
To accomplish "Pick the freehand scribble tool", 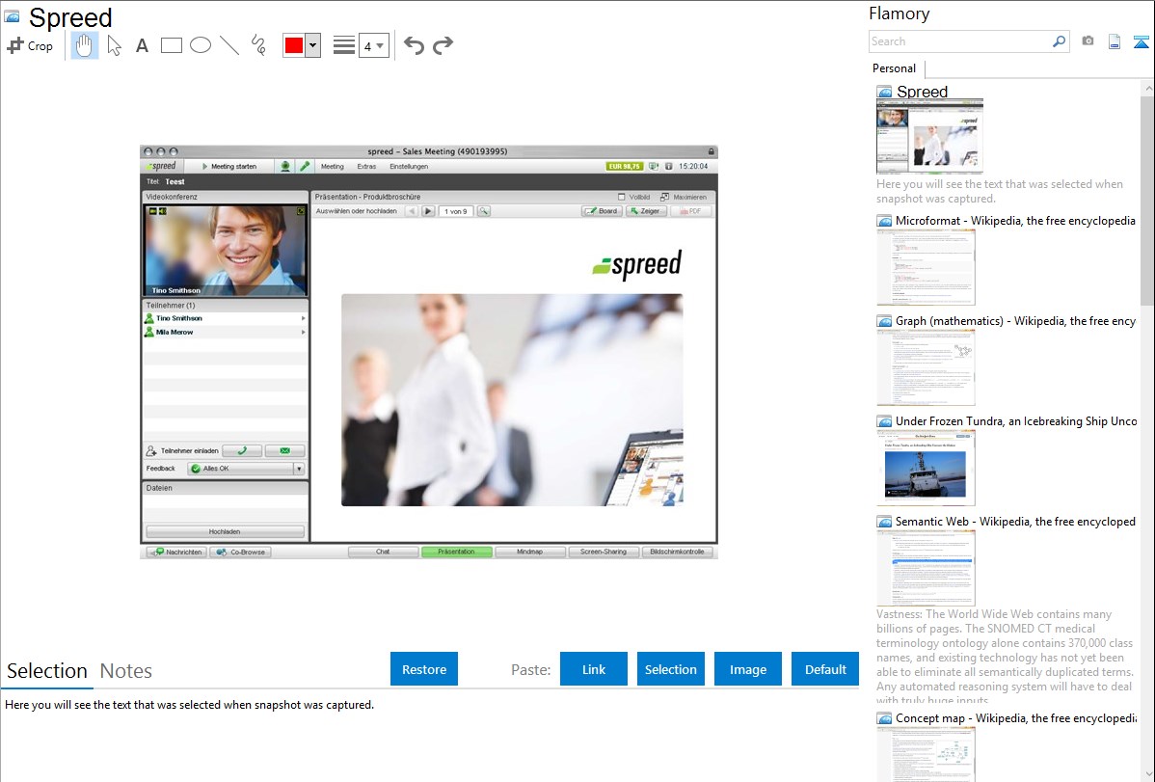I will click(258, 45).
